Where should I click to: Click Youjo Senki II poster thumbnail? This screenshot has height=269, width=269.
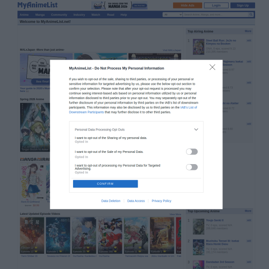click(199, 226)
